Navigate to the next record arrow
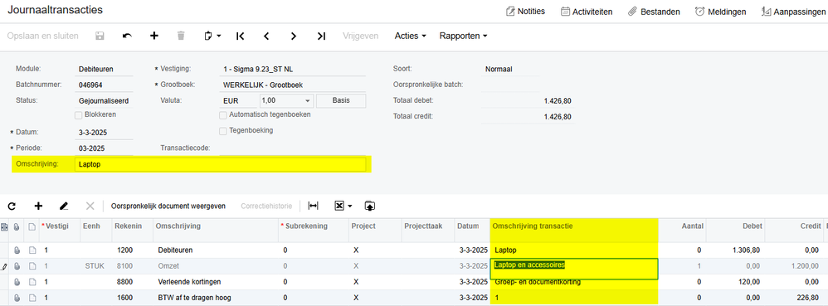828x306 pixels. [294, 36]
